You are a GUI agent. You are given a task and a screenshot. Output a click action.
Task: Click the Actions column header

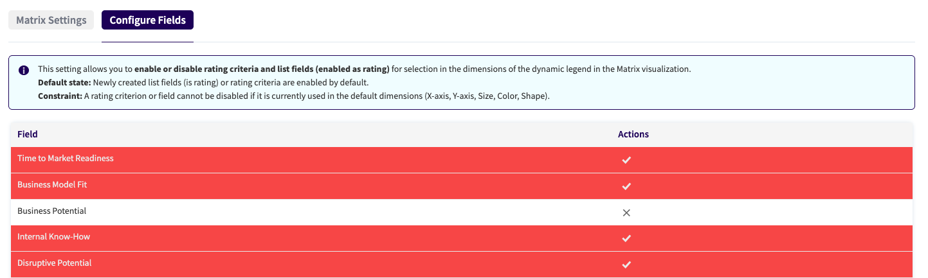tap(633, 134)
